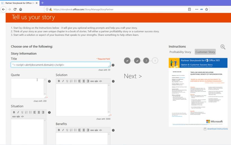Click scroll down arrow in Quote box
The height and width of the screenshot is (145, 231).
tap(45, 94)
